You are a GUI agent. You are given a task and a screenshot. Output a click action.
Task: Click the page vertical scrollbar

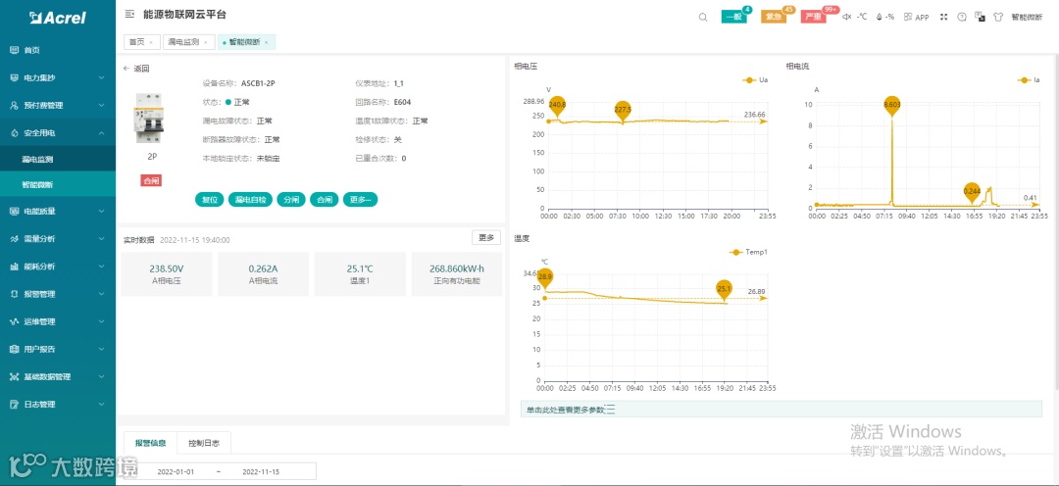click(1056, 222)
